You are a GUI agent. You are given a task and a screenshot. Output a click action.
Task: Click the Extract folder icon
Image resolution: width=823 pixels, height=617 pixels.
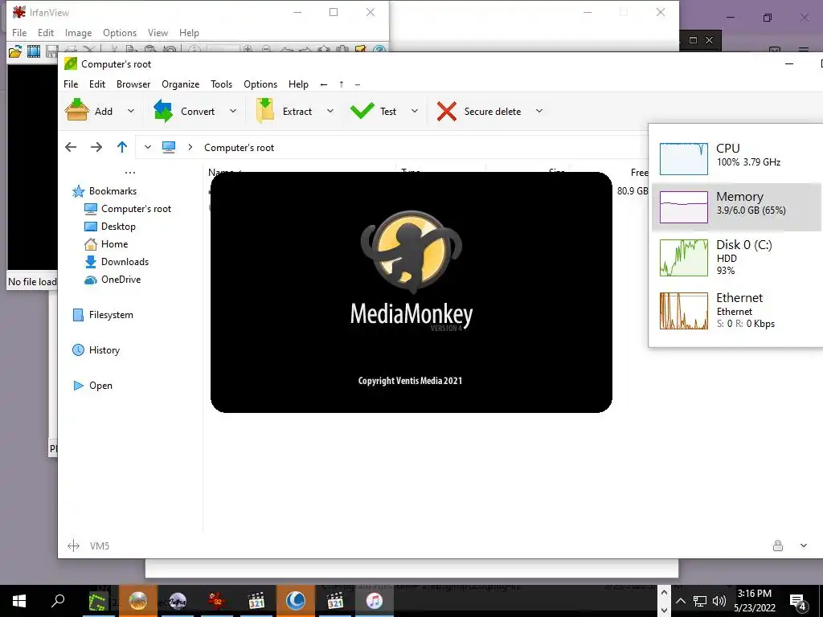point(265,111)
